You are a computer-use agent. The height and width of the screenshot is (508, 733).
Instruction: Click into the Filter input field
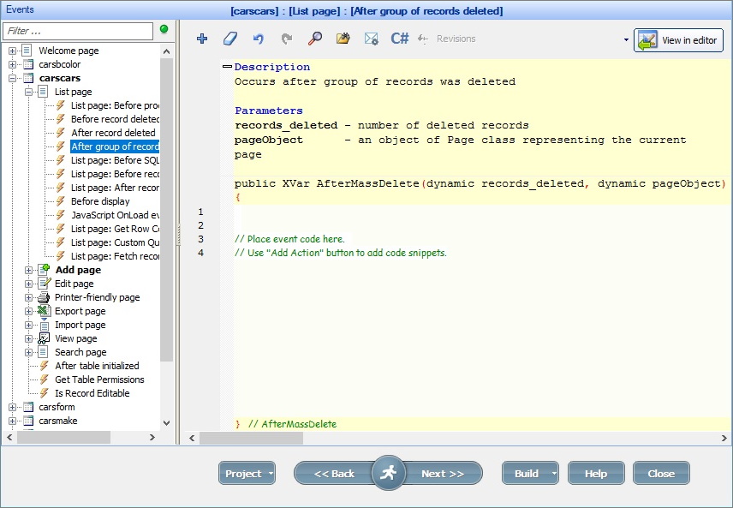[x=77, y=31]
